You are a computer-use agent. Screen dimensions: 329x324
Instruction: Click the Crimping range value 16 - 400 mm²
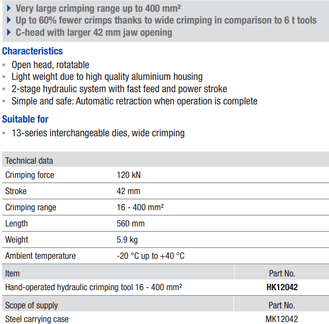click(x=140, y=207)
